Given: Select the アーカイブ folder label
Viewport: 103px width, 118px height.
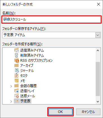Looking at the screenshot, I should 27,65.
